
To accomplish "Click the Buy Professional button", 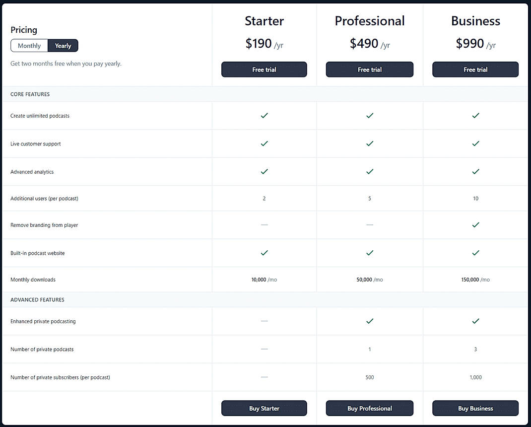I will pos(370,408).
